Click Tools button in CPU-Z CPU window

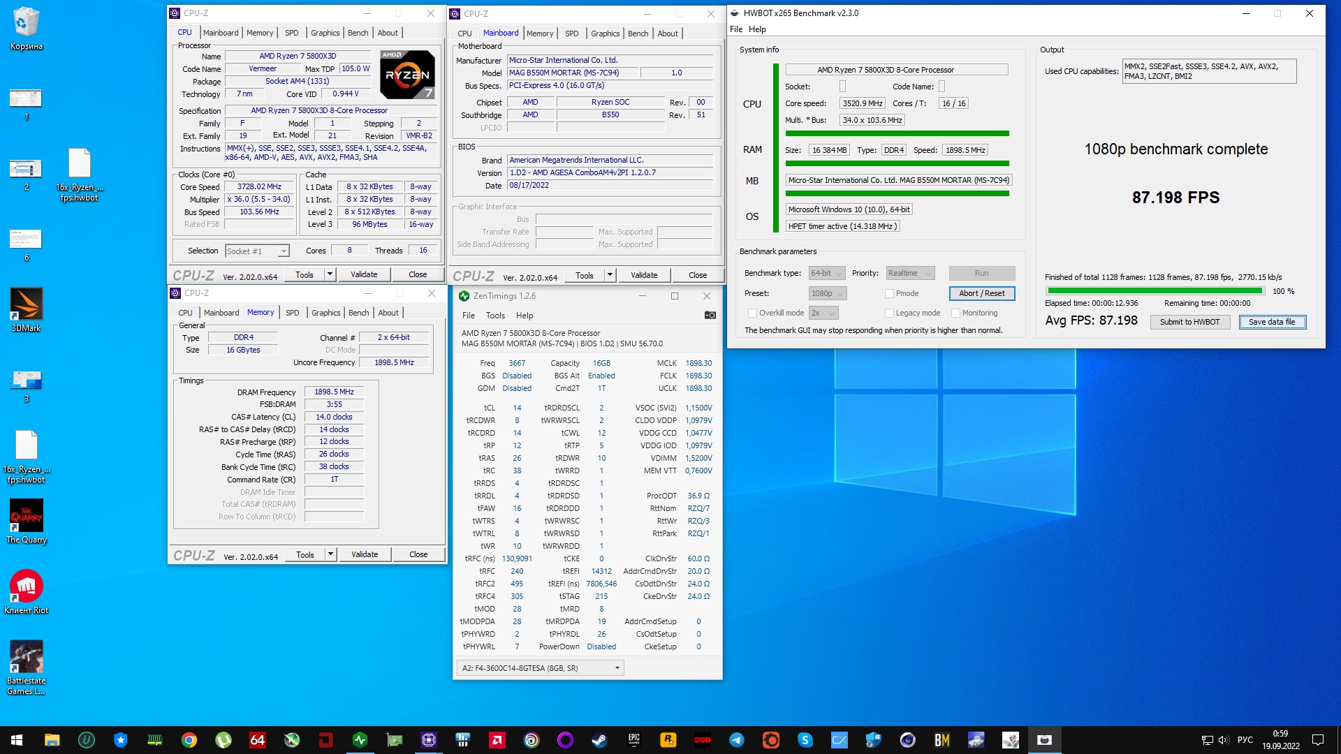(x=305, y=274)
